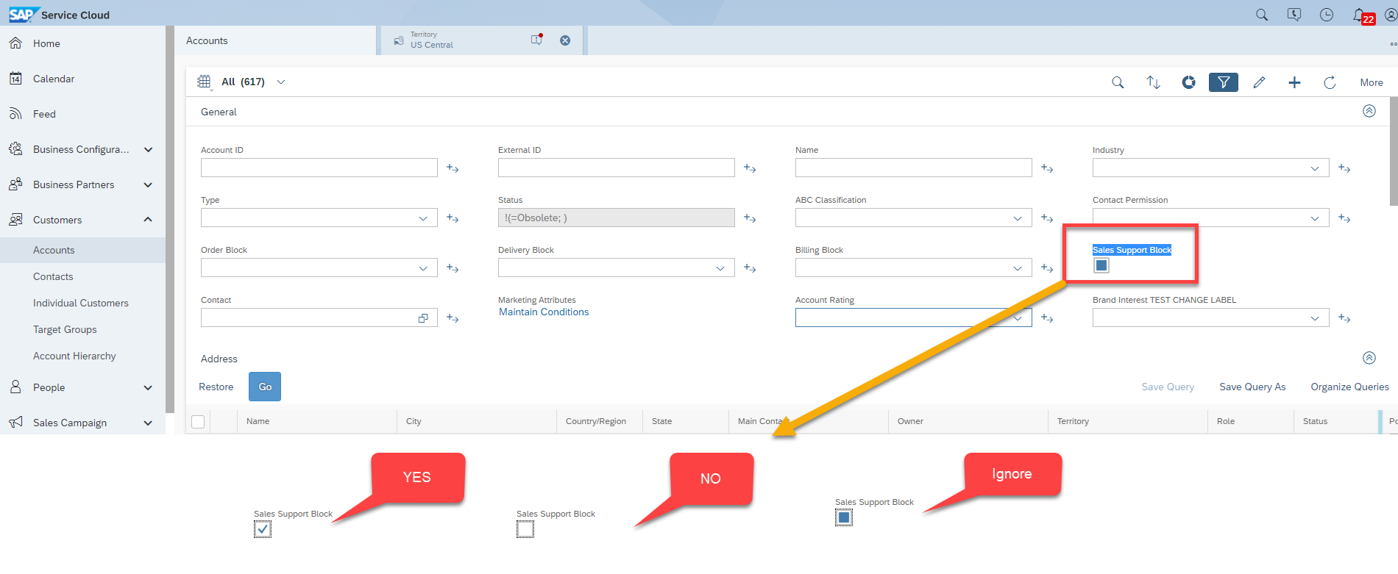The image size is (1398, 574).
Task: Open the help chat icon in header
Action: [1294, 15]
